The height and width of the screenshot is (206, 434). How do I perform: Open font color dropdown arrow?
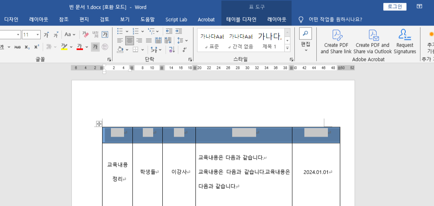[x=87, y=47]
